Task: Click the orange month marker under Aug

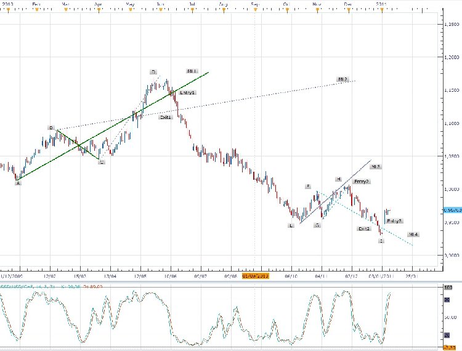Action: pos(223,9)
